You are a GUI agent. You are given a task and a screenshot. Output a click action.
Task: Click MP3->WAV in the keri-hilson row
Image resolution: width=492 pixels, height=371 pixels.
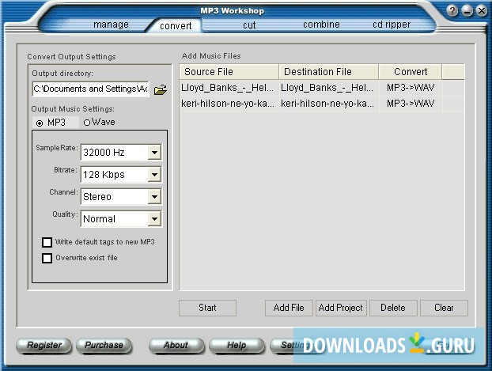point(411,104)
